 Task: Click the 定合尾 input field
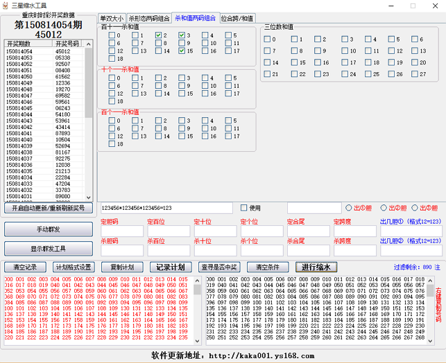[309, 231]
